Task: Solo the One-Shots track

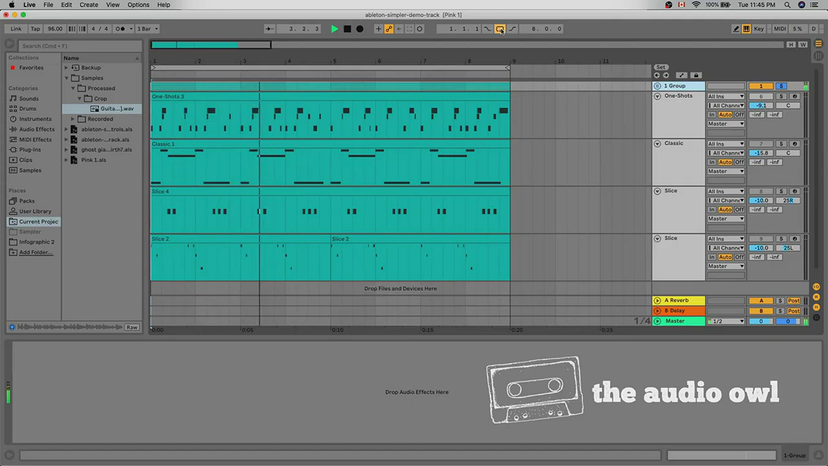Action: click(x=781, y=96)
